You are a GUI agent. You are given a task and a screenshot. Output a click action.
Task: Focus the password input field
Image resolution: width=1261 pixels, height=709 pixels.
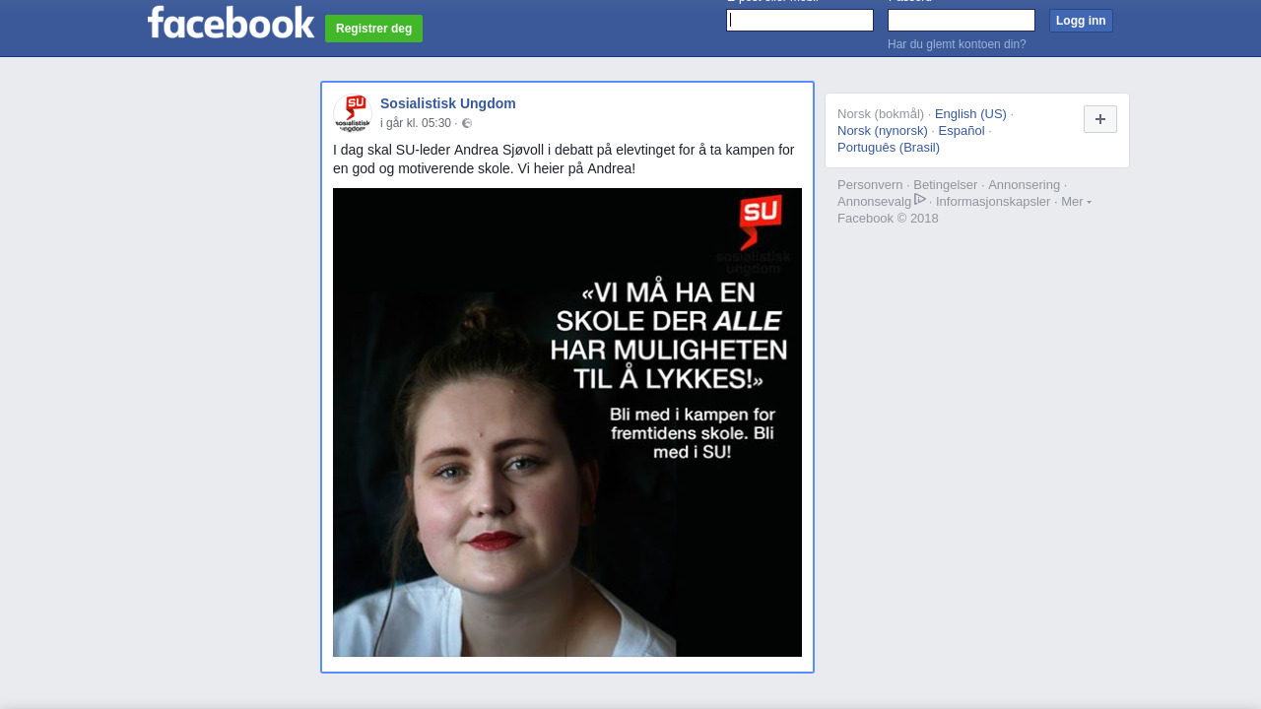tap(961, 21)
